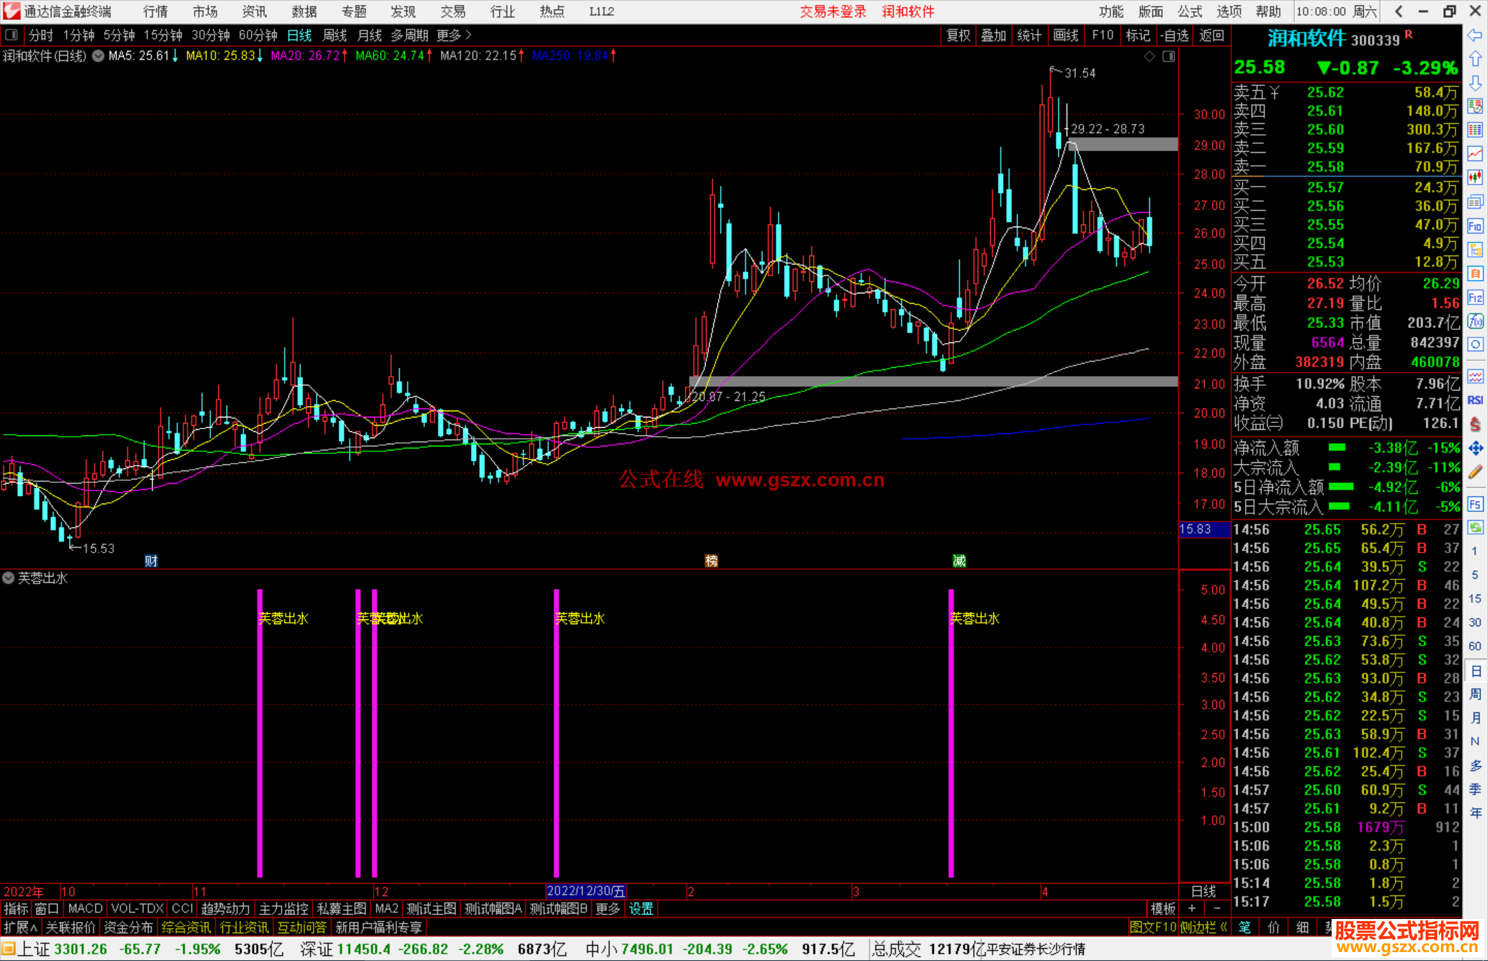Open the f(x) formula icon

pyautogui.click(x=1475, y=321)
